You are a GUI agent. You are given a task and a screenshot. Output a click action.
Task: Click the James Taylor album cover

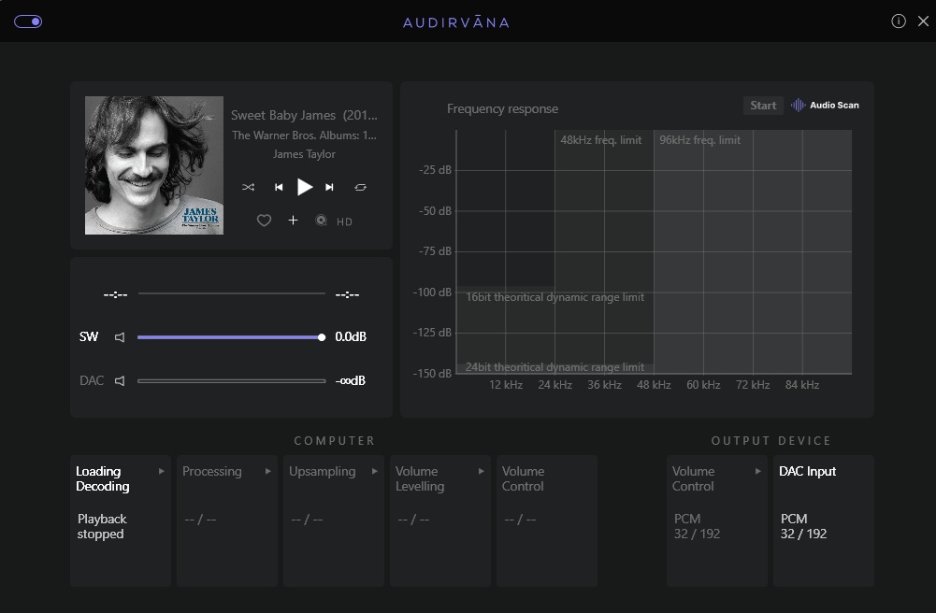(154, 165)
